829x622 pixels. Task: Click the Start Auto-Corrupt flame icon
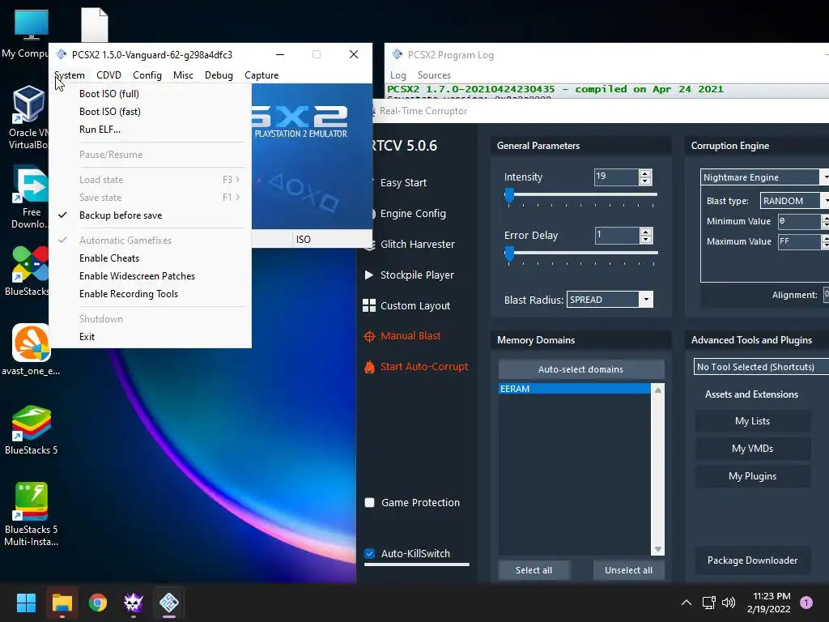(369, 367)
